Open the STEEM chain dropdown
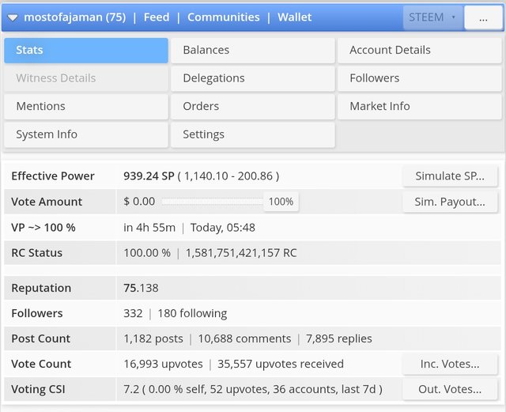The image size is (506, 412). [x=433, y=17]
